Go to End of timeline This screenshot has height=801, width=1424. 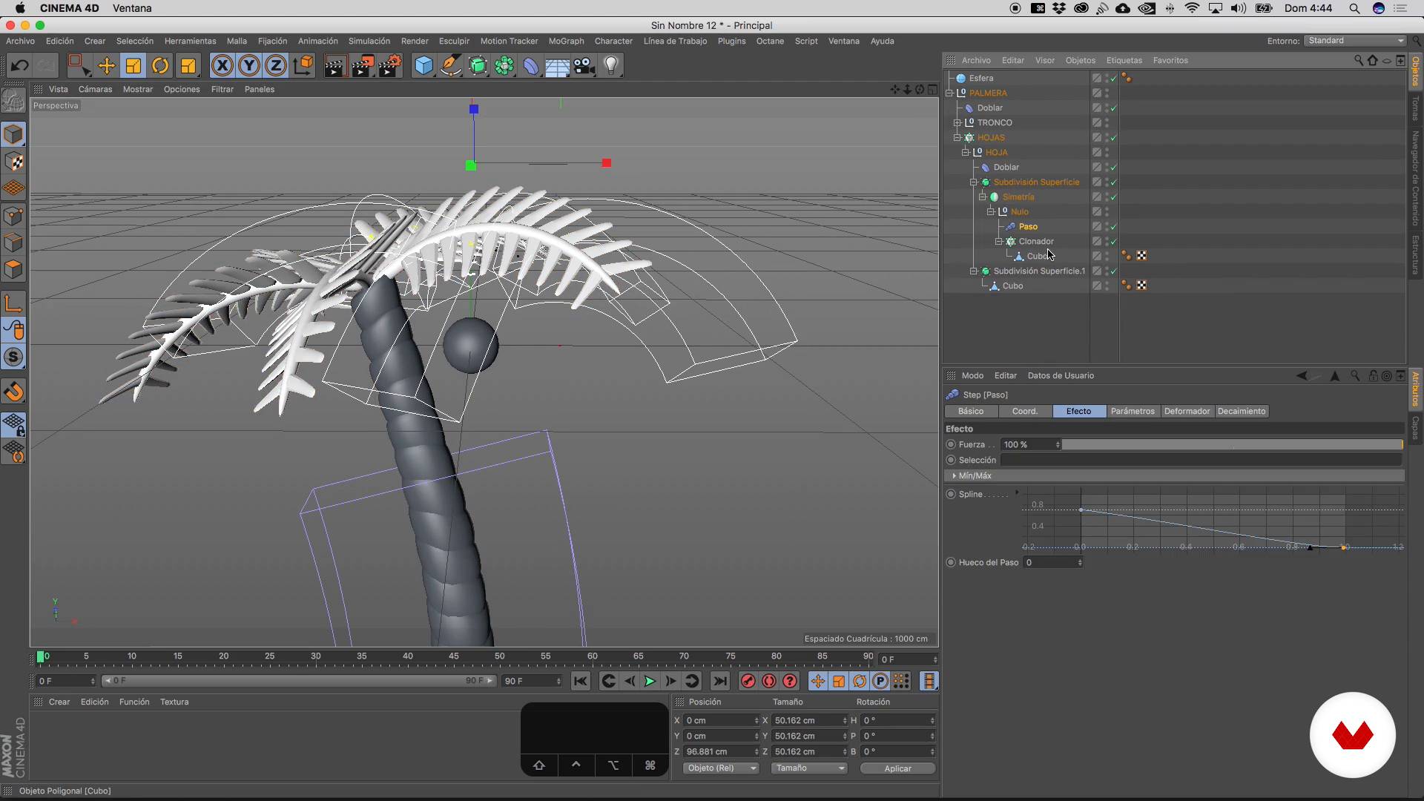(x=719, y=681)
